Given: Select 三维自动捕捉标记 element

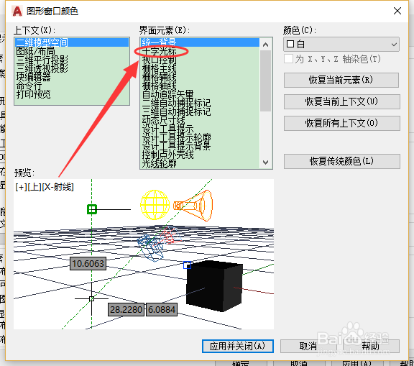Looking at the screenshot, I should (x=176, y=111).
